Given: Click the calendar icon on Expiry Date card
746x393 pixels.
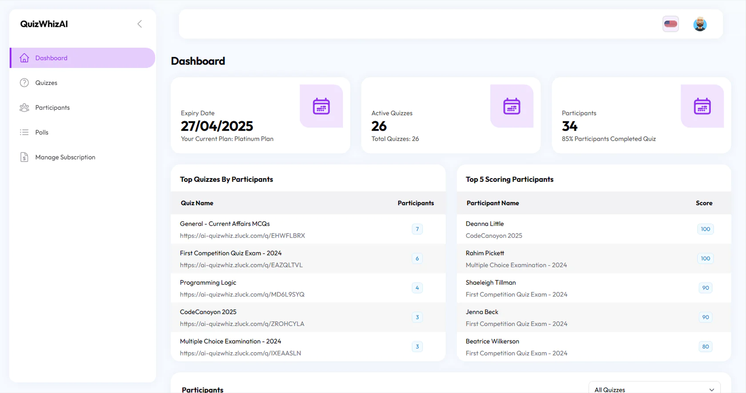Looking at the screenshot, I should 321,106.
